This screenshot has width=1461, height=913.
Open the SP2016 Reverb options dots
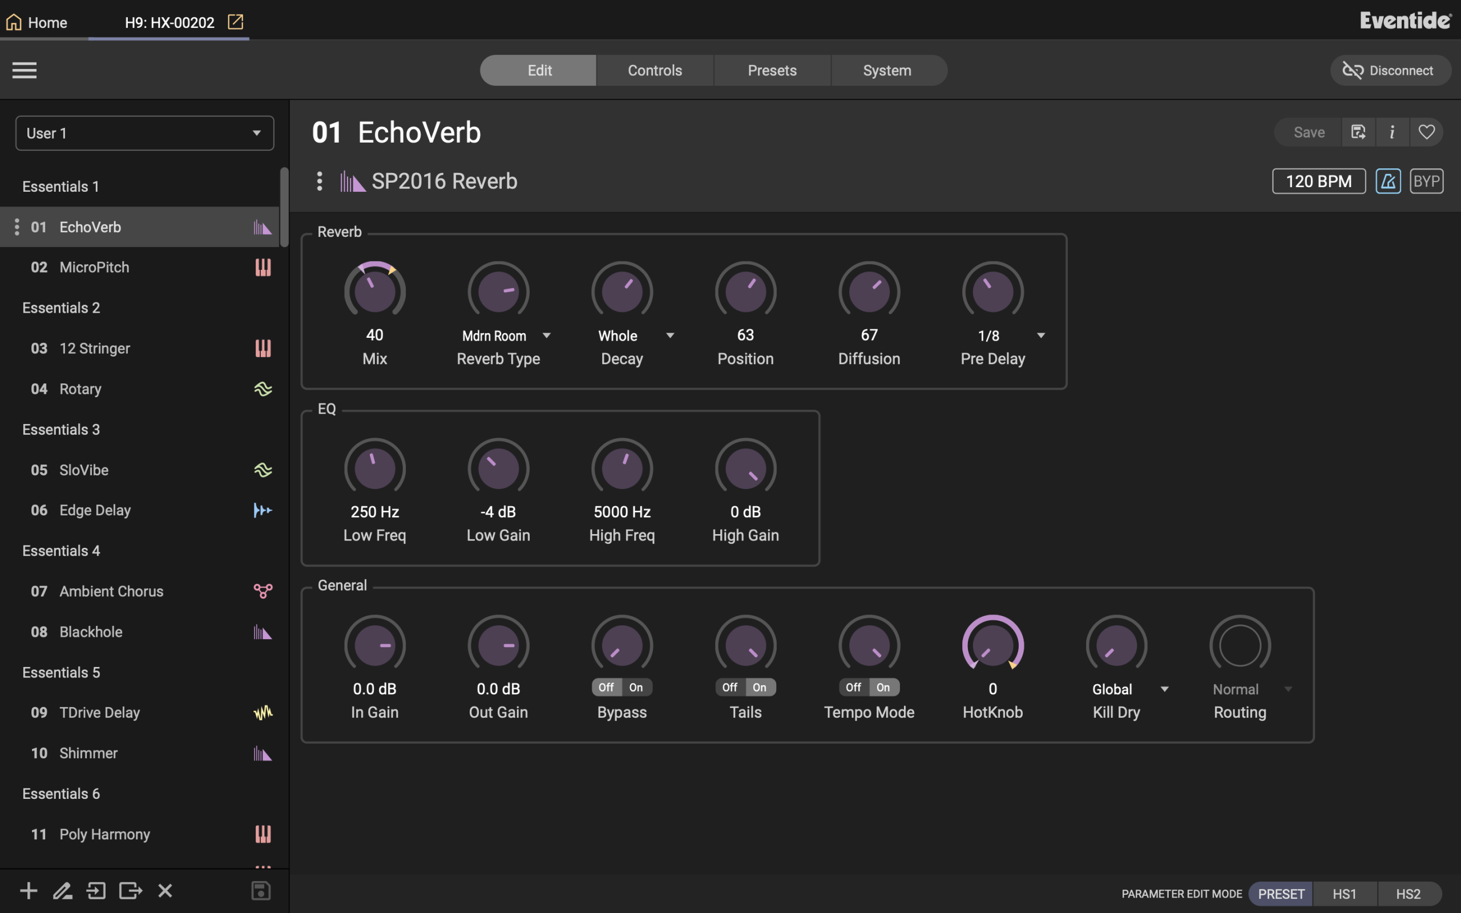(x=320, y=181)
